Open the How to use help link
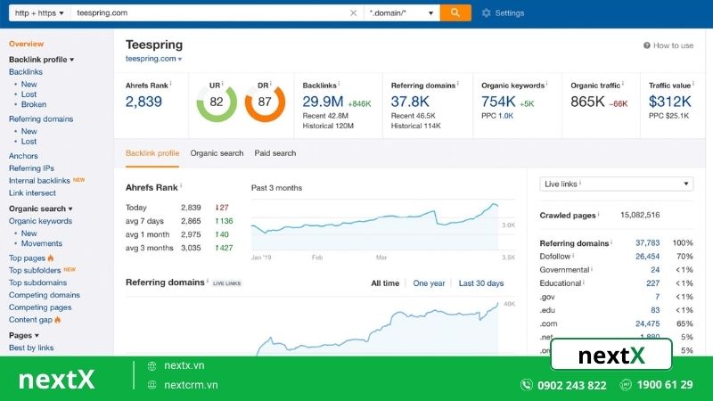Screen dimensions: 713x401 pyautogui.click(x=668, y=45)
